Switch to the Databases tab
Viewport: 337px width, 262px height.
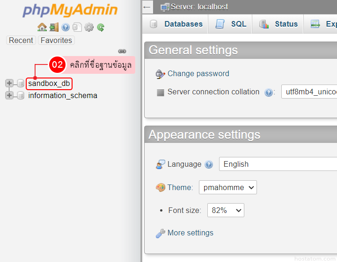[x=176, y=24]
